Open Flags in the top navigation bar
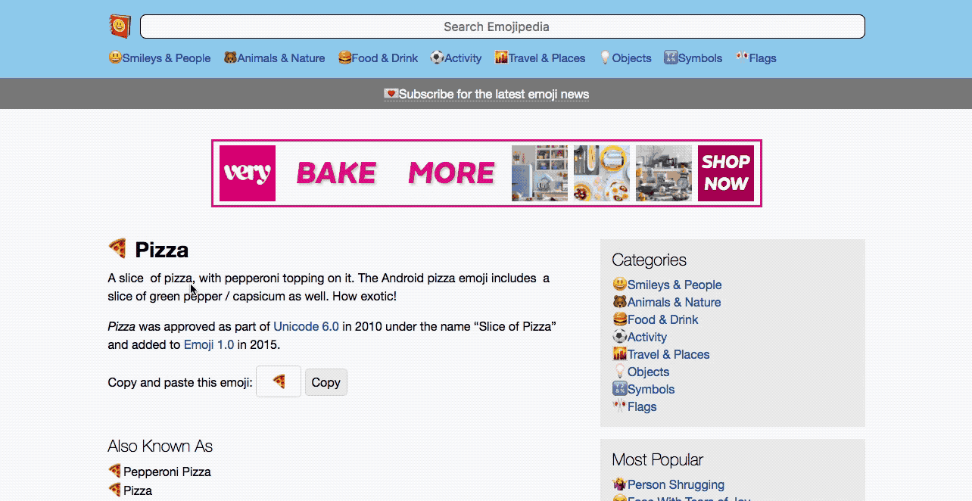The width and height of the screenshot is (972, 501). pos(755,58)
